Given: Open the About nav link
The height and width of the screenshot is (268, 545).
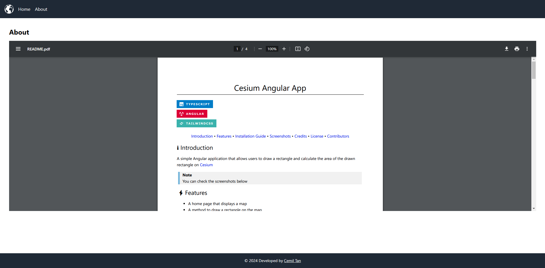Looking at the screenshot, I should coord(41,9).
